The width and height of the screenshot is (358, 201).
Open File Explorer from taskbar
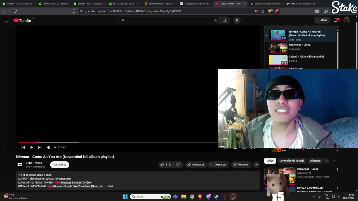click(183, 197)
